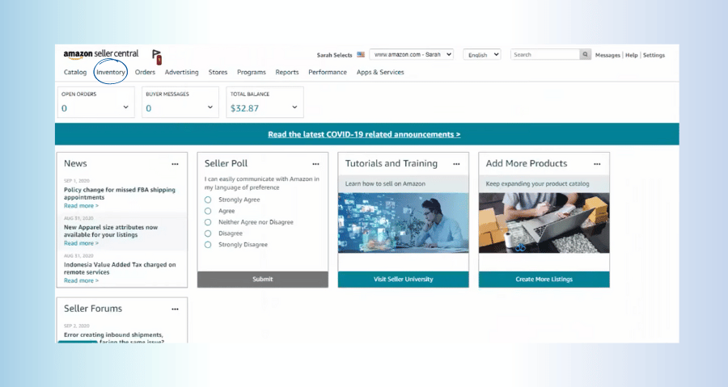Click the Sarah Selects account name
Viewport: 728px width, 387px height.
coord(334,55)
